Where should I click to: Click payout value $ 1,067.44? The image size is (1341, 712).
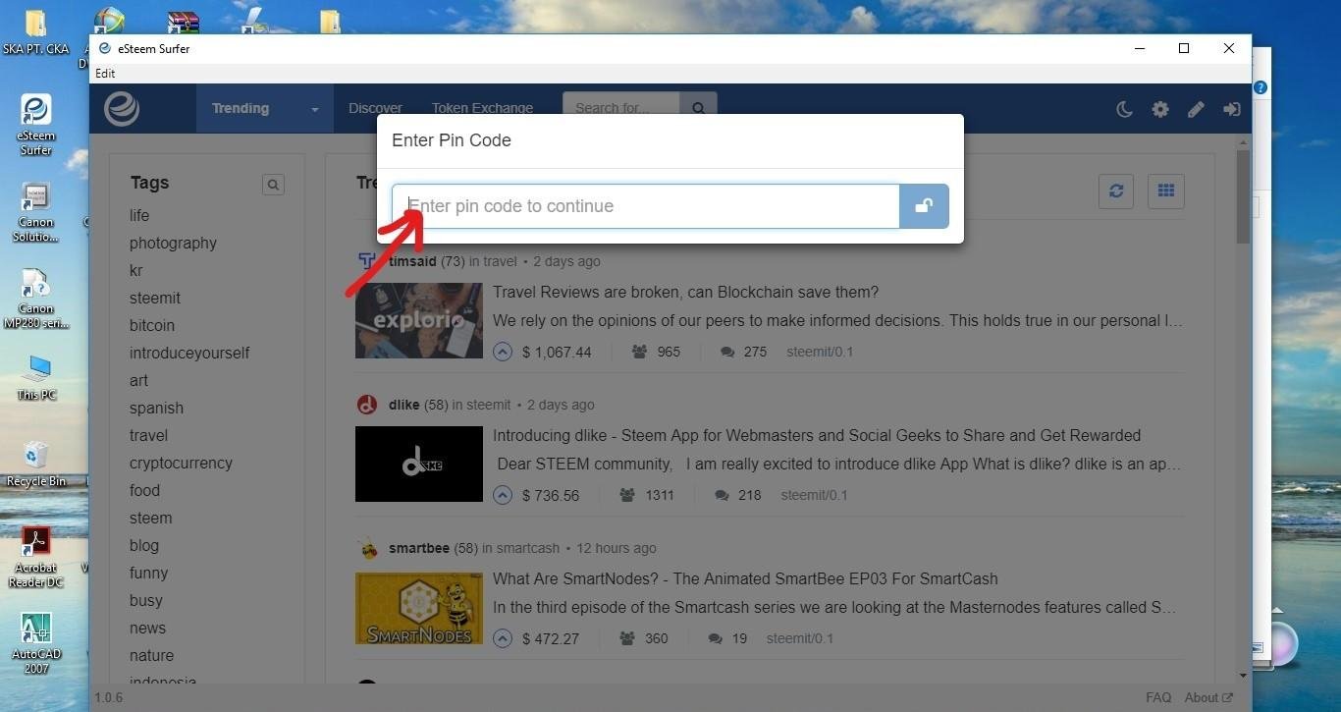pyautogui.click(x=557, y=352)
